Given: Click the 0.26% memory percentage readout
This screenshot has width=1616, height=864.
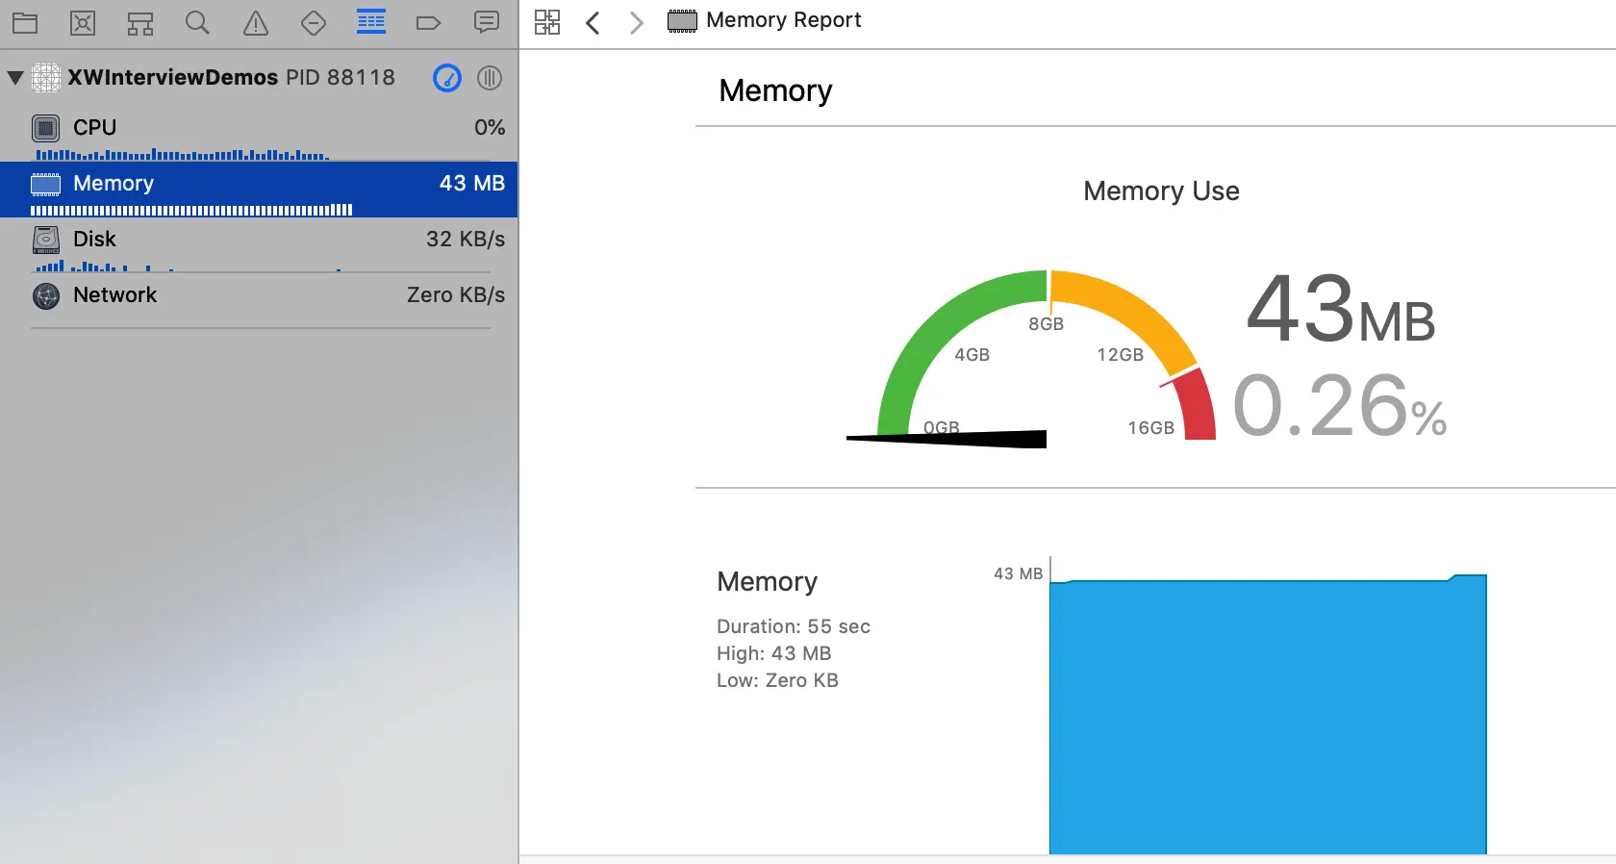Looking at the screenshot, I should point(1340,406).
